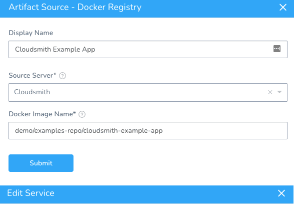Submit the artifact source form
Viewport: 294px width, 204px height.
tap(41, 163)
